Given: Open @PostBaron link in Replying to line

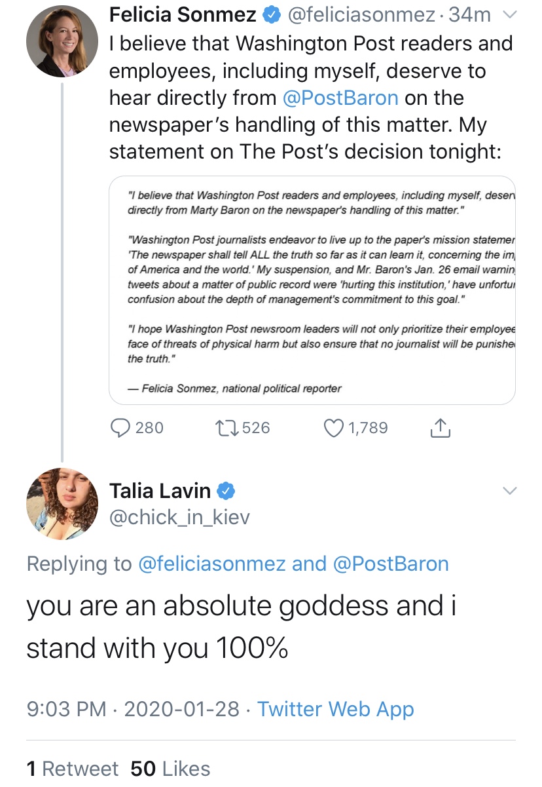Looking at the screenshot, I should (x=391, y=564).
